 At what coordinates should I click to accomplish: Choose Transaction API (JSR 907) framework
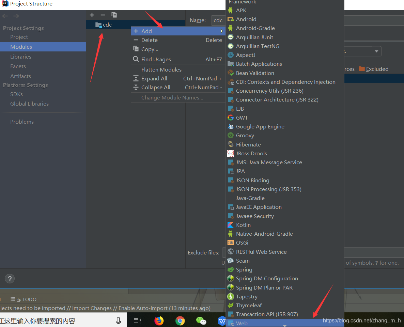(x=285, y=314)
